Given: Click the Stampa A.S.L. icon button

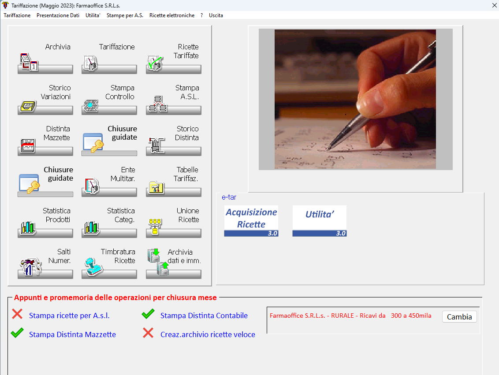Looking at the screenshot, I should click(x=173, y=99).
